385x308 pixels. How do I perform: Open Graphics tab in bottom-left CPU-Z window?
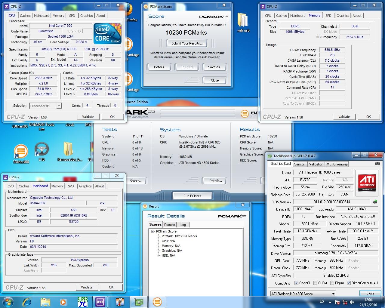tap(85, 186)
